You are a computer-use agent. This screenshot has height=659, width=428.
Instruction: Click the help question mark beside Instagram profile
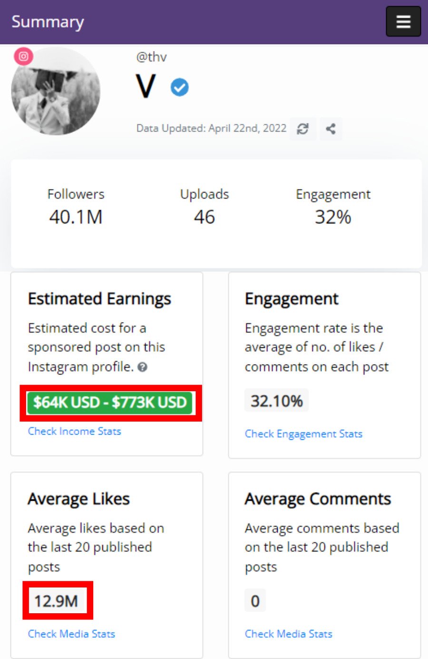(142, 367)
